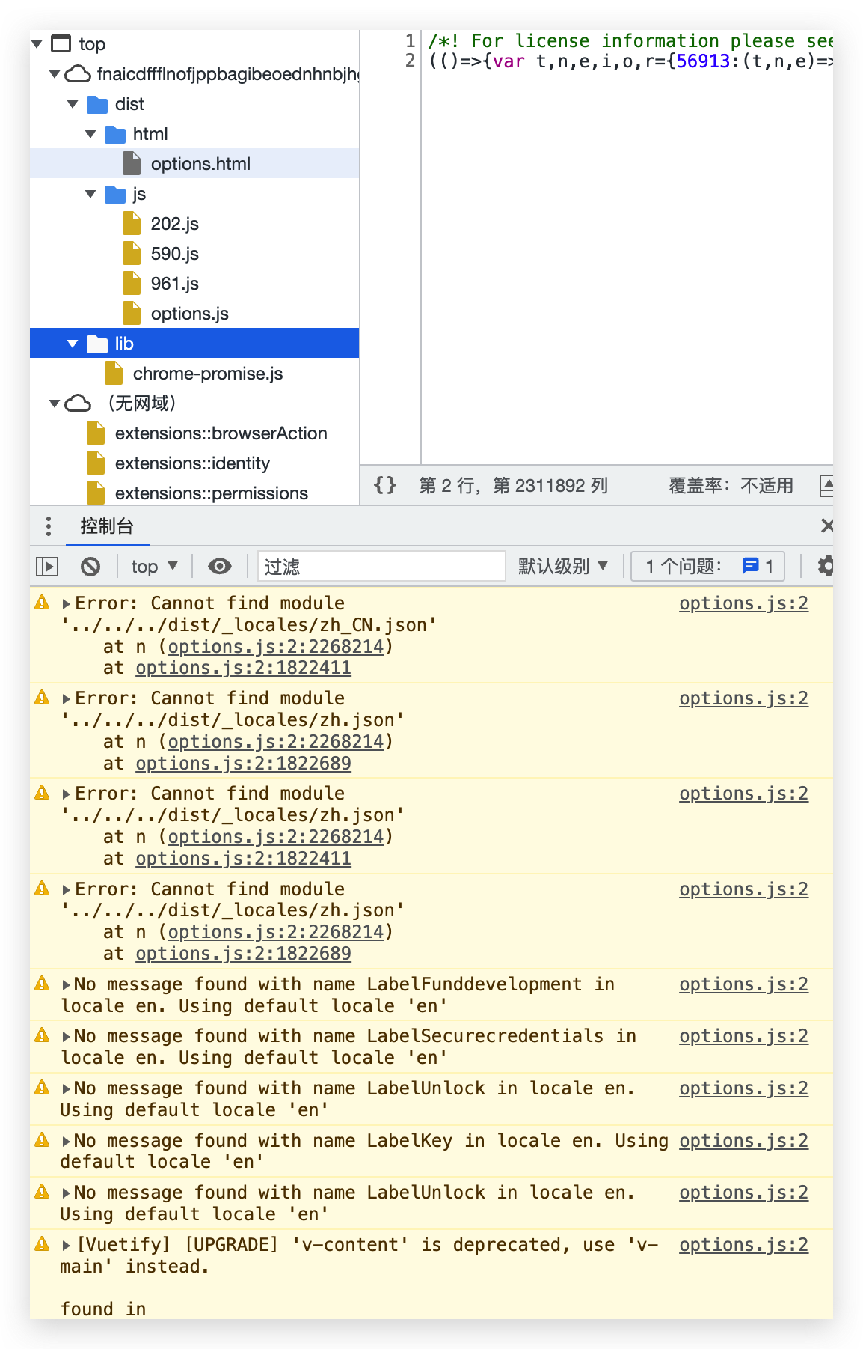The image size is (863, 1349).
Task: Open 961.js in the file tree
Action: click(x=175, y=284)
